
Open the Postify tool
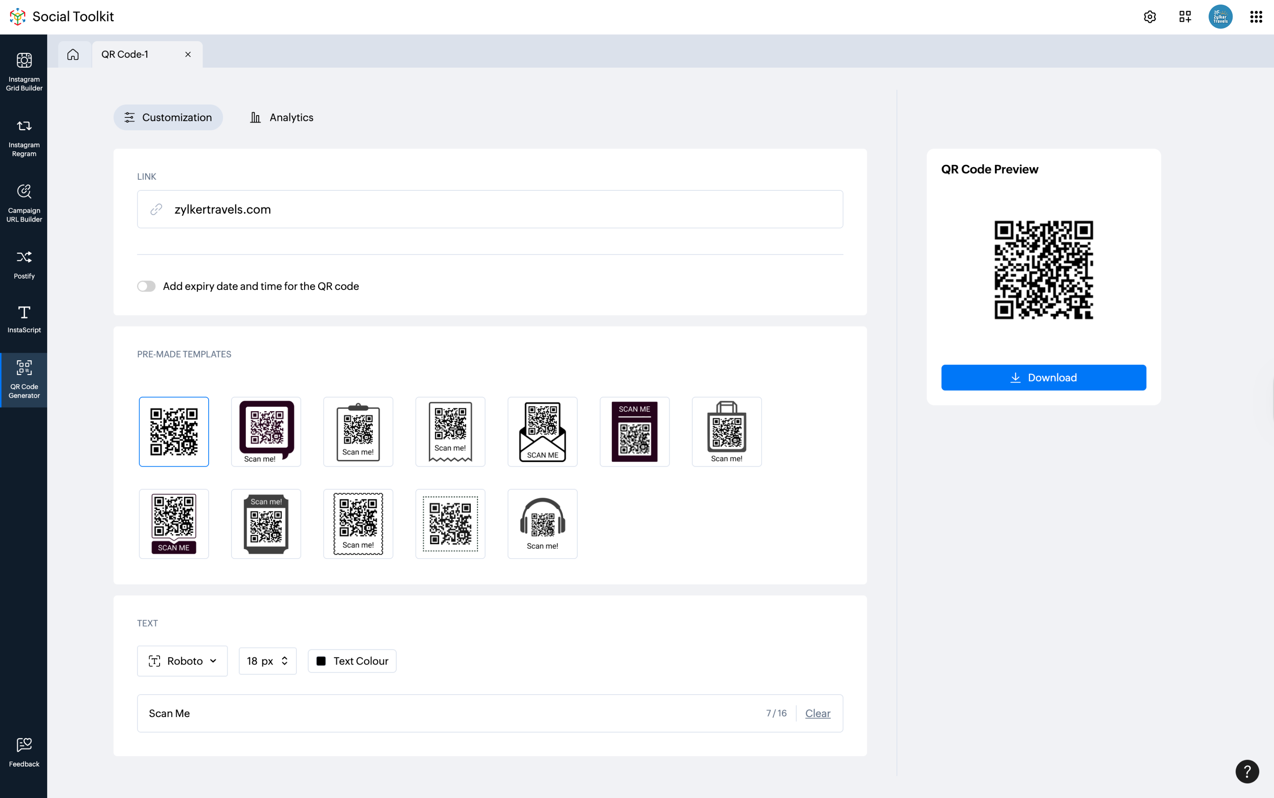point(24,264)
